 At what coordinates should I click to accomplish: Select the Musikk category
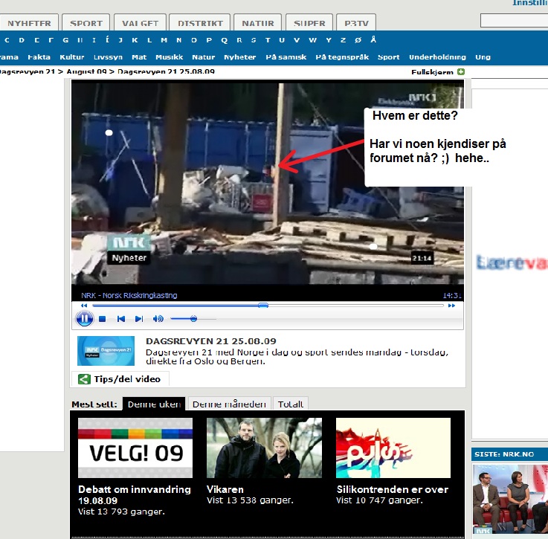[169, 57]
